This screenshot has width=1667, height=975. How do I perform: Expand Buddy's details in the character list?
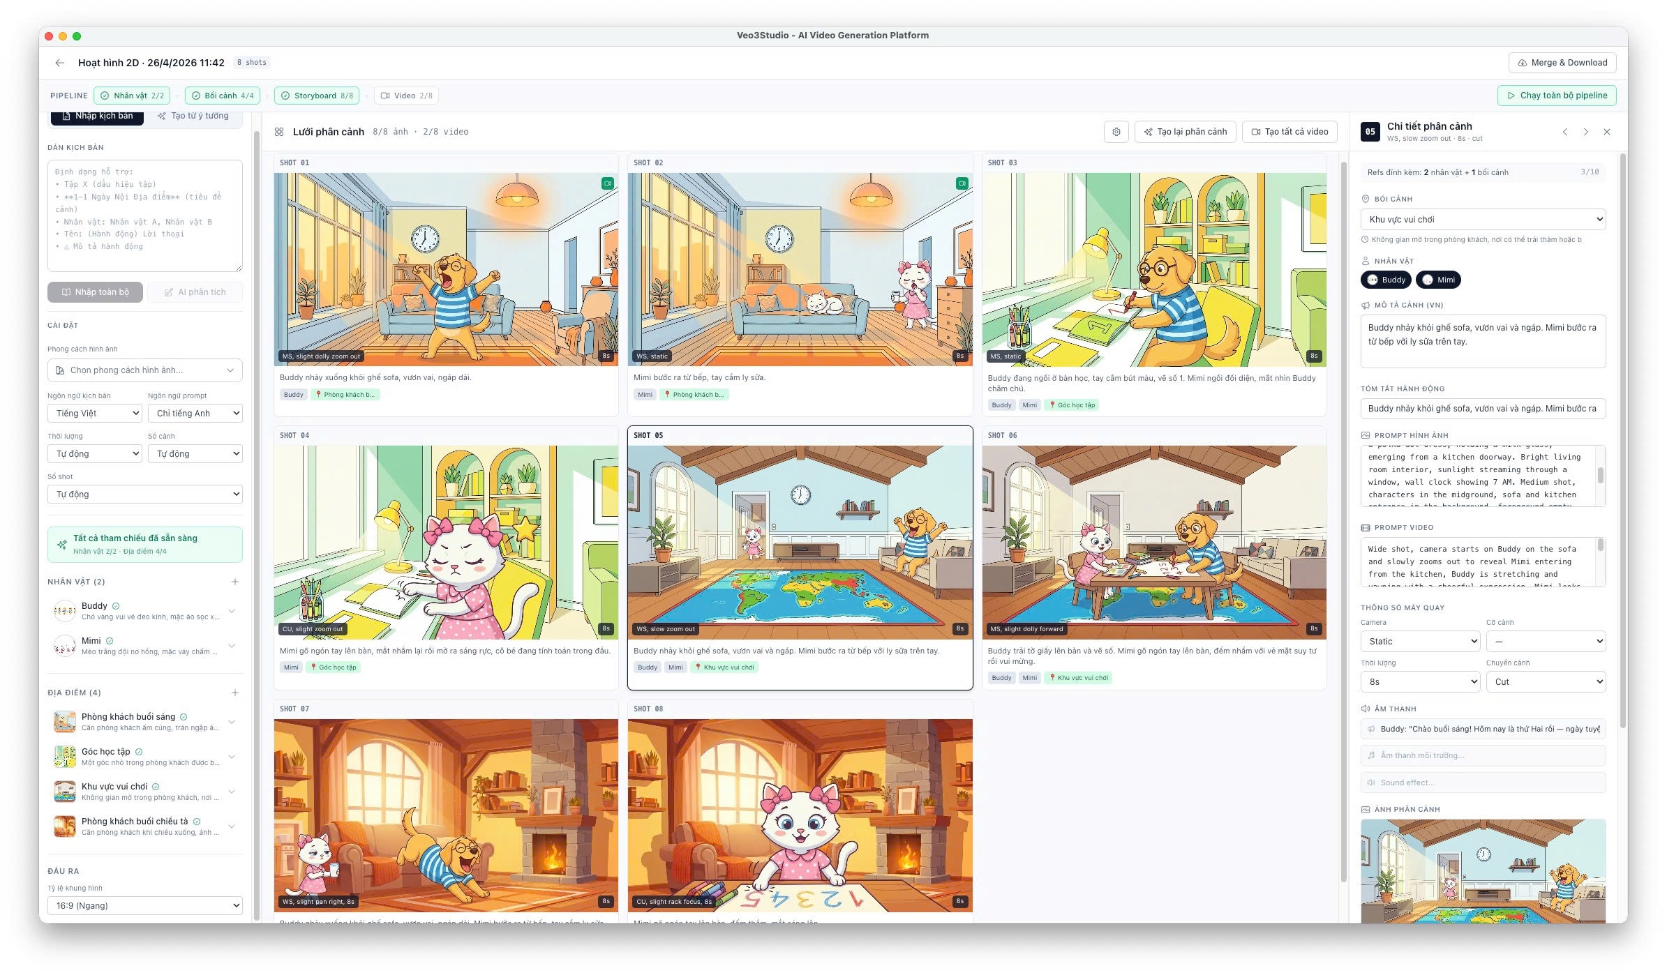(232, 610)
